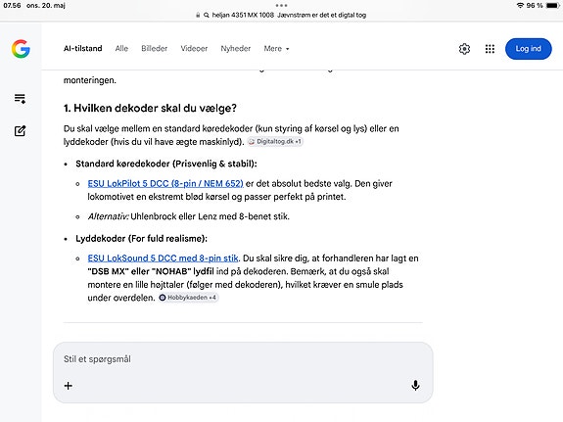Focus the Stil et spørgsmål field

[243, 359]
